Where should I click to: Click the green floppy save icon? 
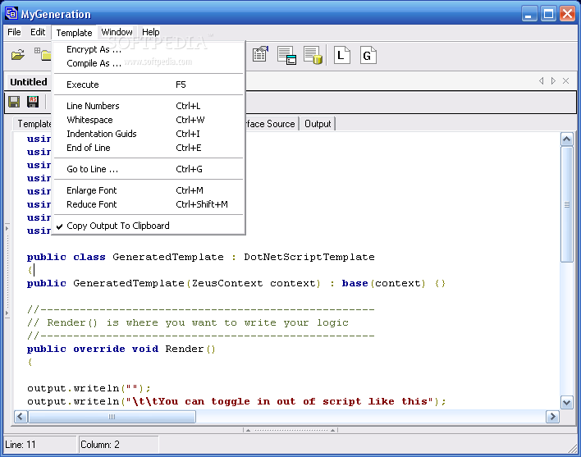[14, 102]
